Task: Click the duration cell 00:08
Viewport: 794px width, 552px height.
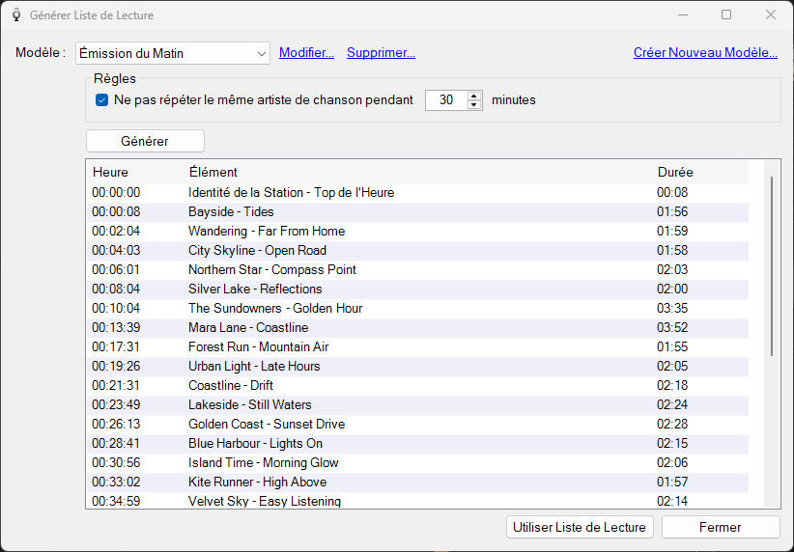Action: 672,192
